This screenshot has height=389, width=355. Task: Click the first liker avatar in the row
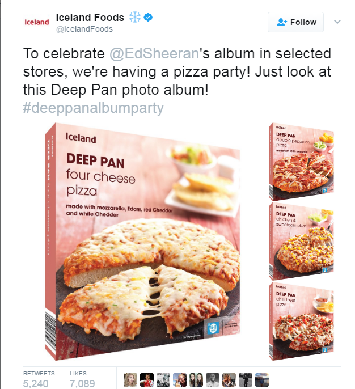[x=129, y=379]
